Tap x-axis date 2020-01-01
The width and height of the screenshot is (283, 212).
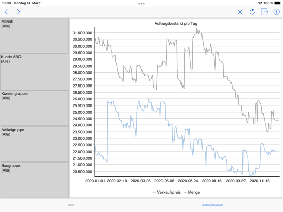pyautogui.click(x=95, y=181)
